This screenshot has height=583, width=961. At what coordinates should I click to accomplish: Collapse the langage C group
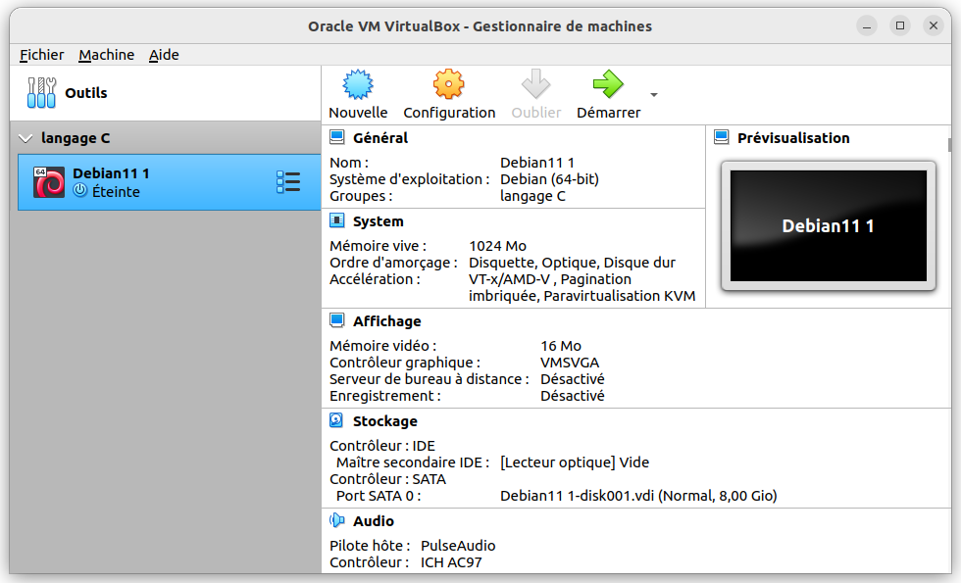[x=25, y=138]
